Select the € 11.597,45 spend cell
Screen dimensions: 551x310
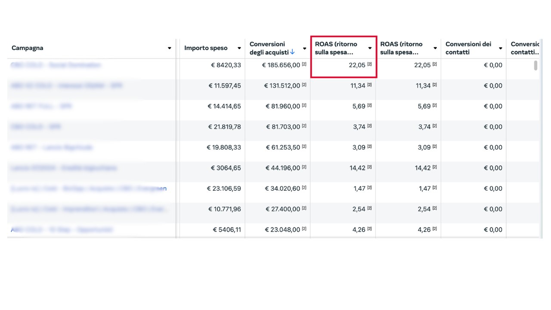pyautogui.click(x=225, y=86)
